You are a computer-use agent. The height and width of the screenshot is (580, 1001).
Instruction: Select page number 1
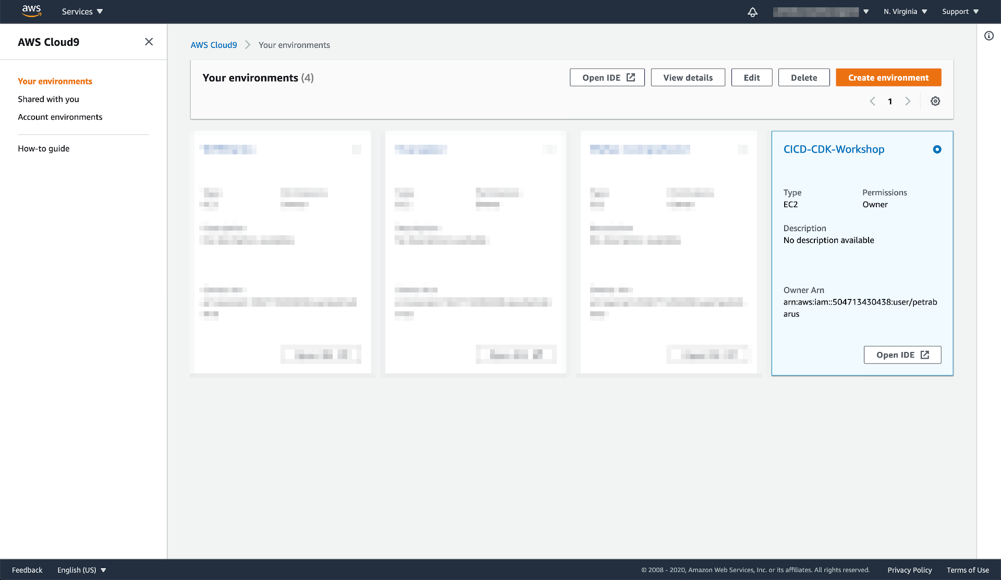click(x=890, y=101)
